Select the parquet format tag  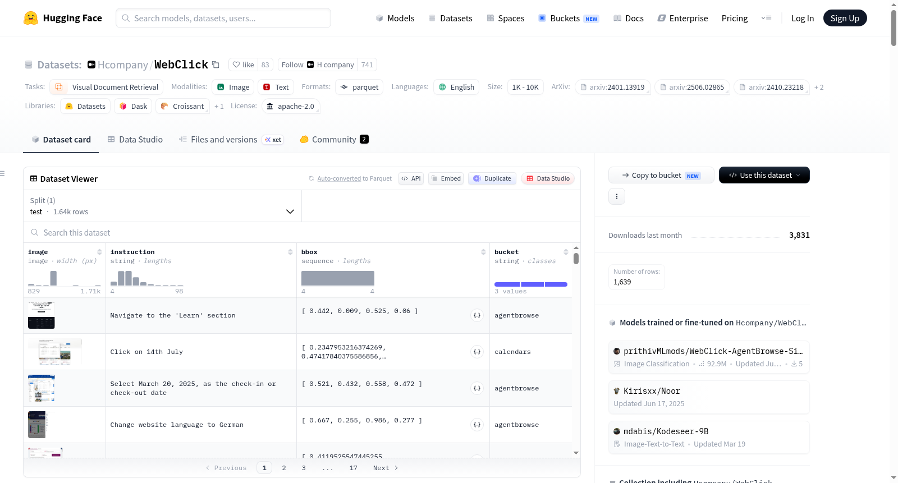[359, 87]
